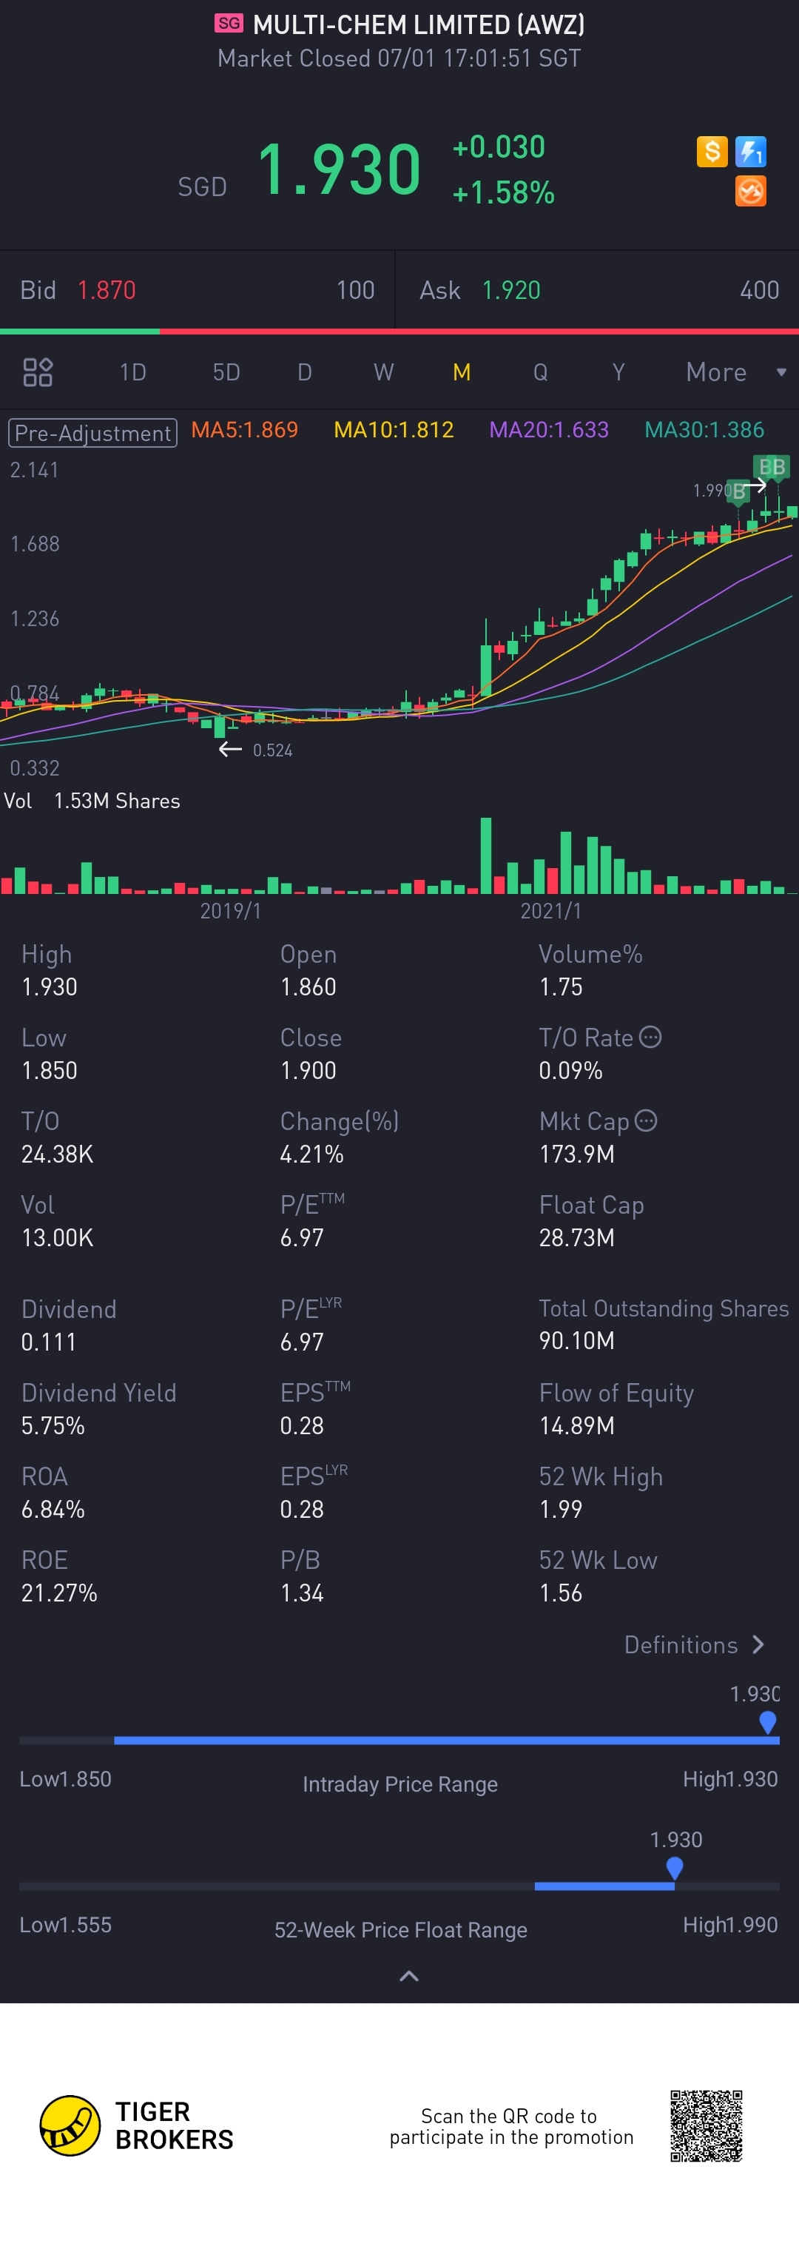Switch to weekly W chart tab
This screenshot has width=799, height=2249.
(383, 372)
